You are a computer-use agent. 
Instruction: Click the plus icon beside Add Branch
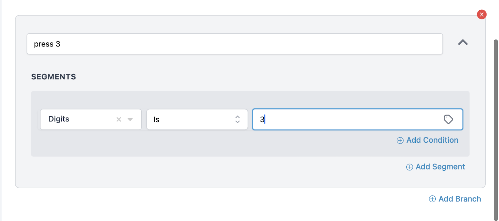(432, 199)
